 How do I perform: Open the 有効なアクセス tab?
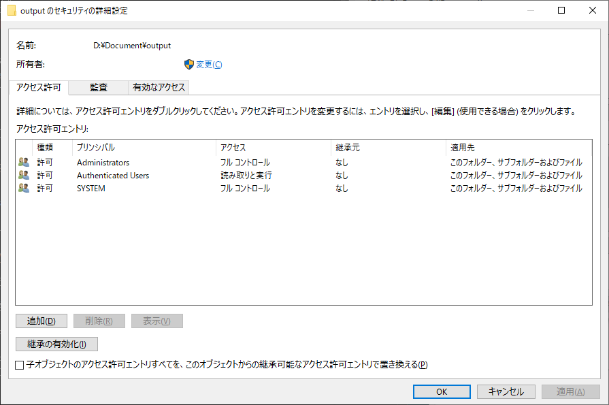pos(159,88)
